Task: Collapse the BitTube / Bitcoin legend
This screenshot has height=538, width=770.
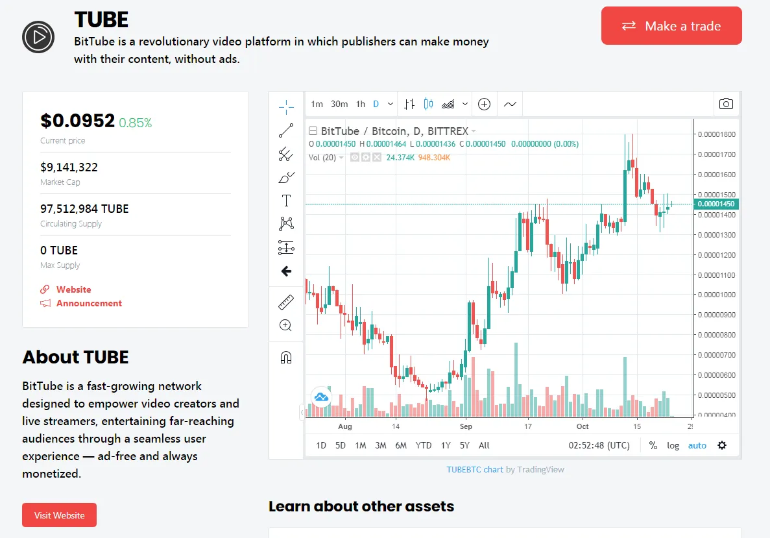Action: (x=313, y=130)
